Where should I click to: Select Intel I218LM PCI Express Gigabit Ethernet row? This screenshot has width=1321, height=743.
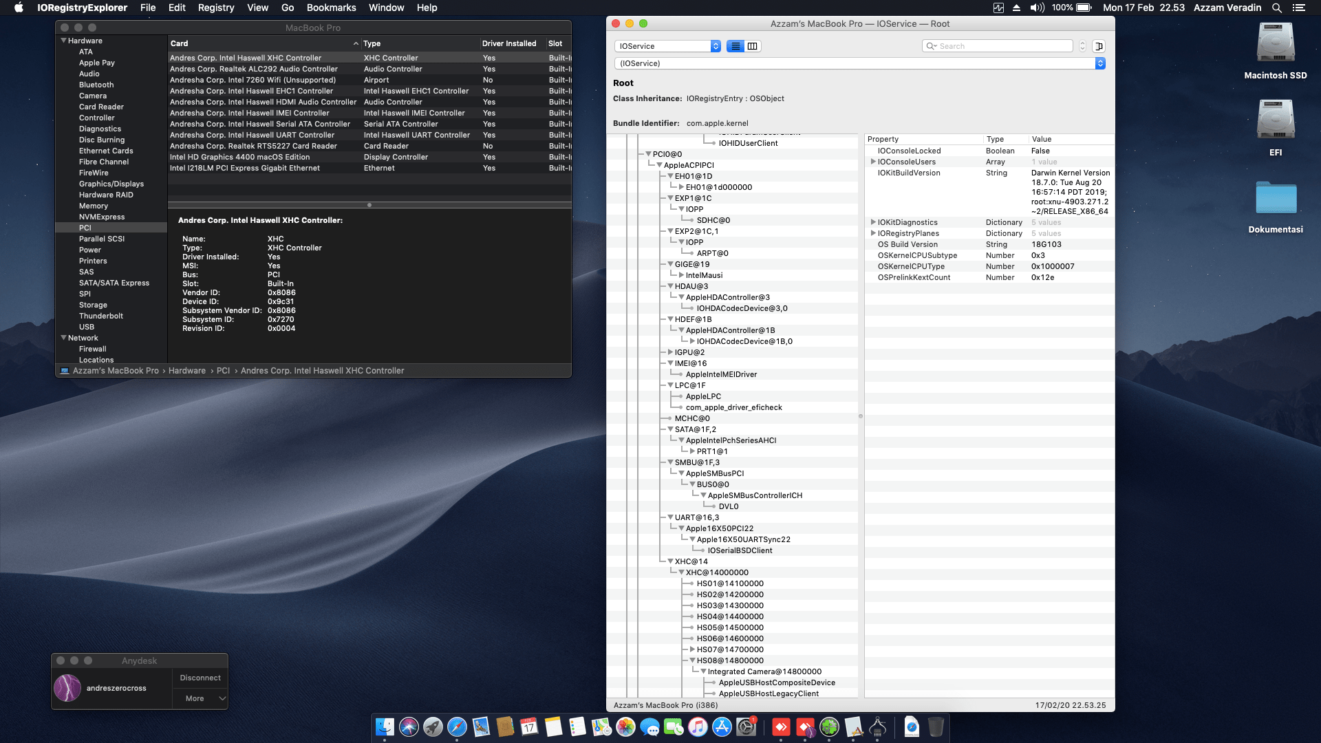[x=369, y=168]
